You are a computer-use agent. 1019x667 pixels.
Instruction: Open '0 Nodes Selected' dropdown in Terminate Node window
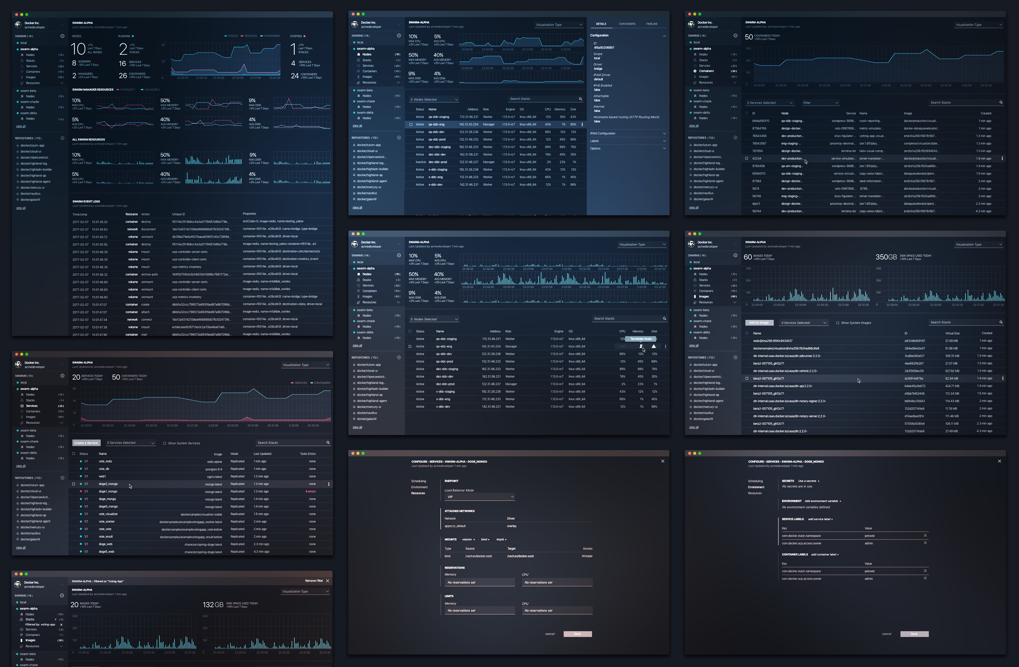(434, 319)
